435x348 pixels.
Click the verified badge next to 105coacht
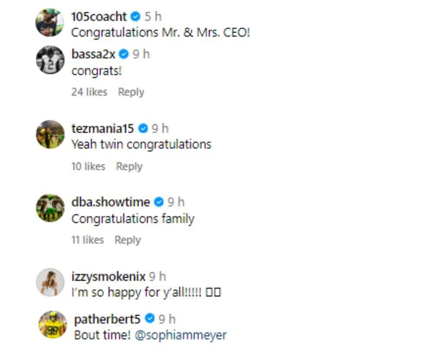click(x=135, y=17)
